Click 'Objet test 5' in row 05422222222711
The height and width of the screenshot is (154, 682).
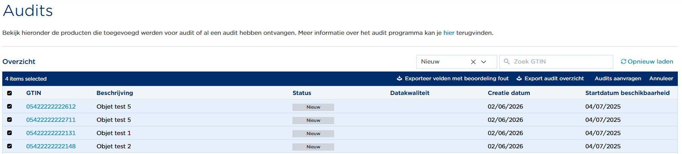click(114, 120)
